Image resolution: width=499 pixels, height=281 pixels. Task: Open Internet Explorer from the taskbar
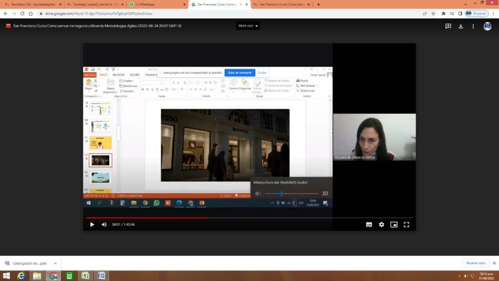[x=21, y=276]
